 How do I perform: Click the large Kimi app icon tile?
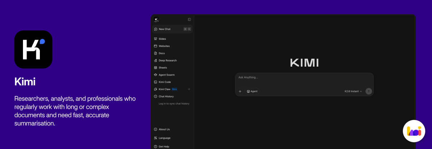coord(33,49)
